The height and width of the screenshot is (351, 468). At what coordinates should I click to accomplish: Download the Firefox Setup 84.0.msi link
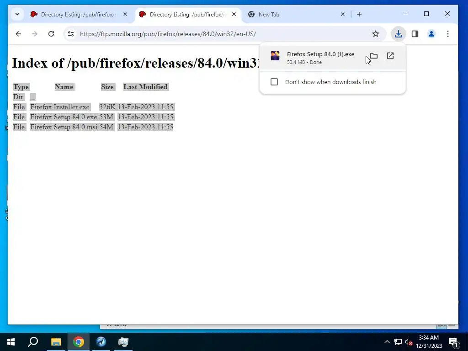(x=64, y=127)
